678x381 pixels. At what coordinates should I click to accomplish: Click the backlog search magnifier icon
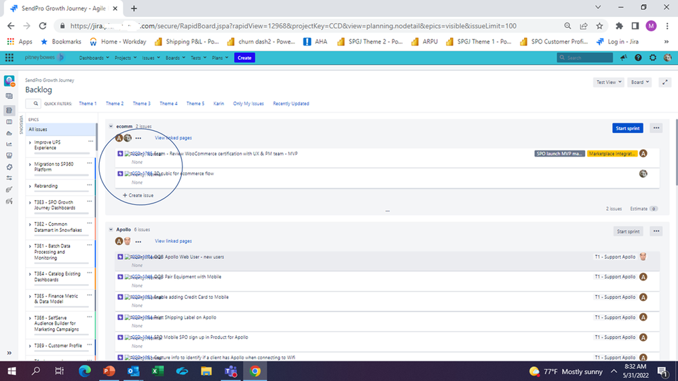[35, 104]
